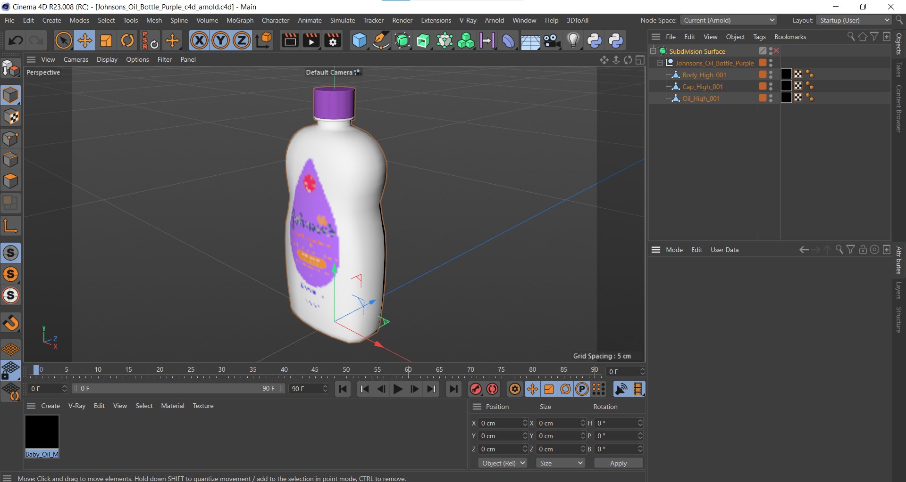Add a Light object
Screen dimensions: 906x482
(x=573, y=41)
